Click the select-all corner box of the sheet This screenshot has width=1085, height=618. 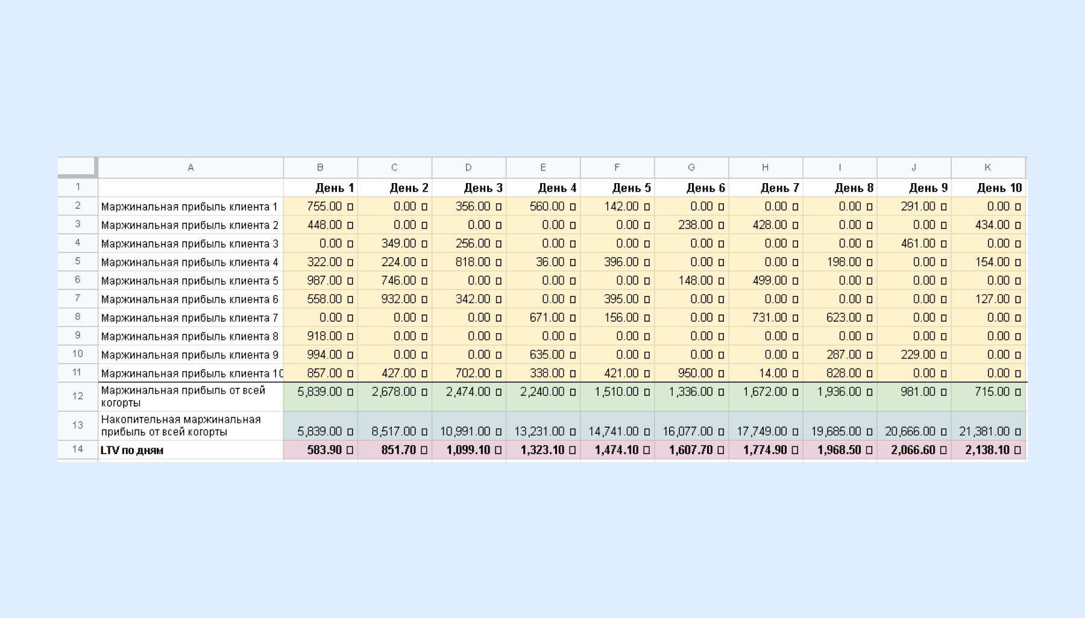point(78,167)
